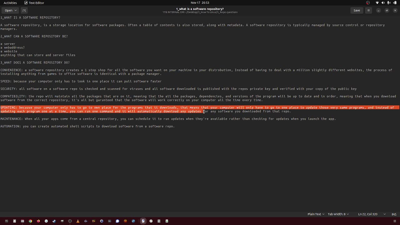The height and width of the screenshot is (225, 400).
Task: Open the Activities overview
Action: pos(10,3)
